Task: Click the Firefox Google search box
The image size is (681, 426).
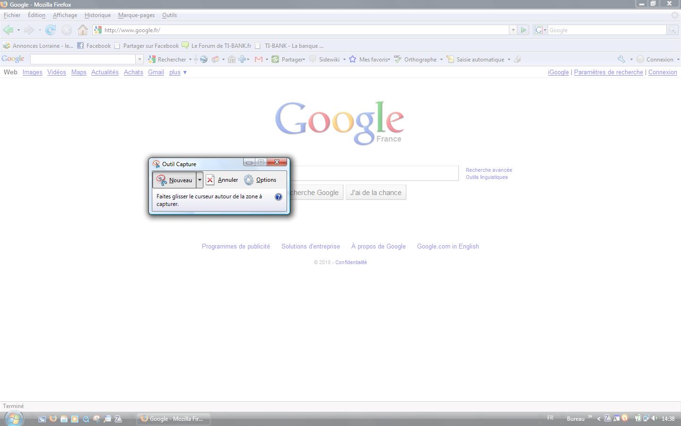Action: point(607,30)
